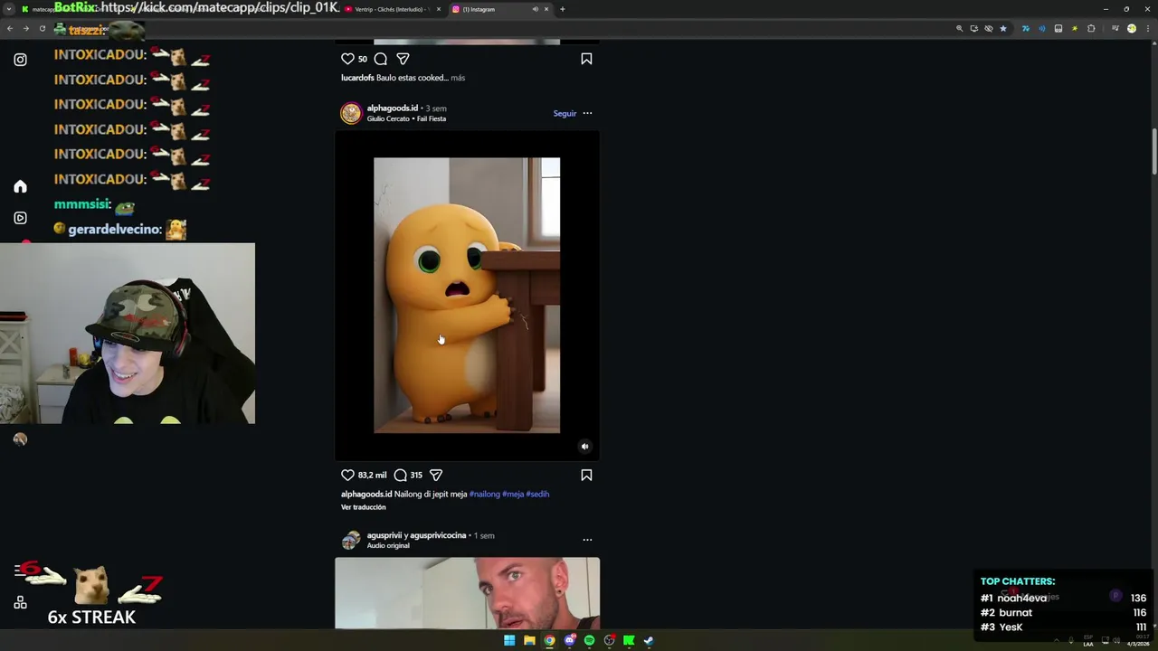Open the taskbar clock and date
The image size is (1158, 651).
(x=1137, y=641)
